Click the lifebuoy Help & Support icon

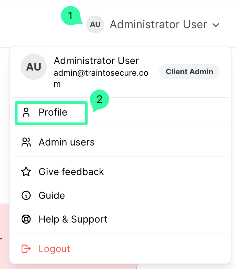(x=26, y=219)
